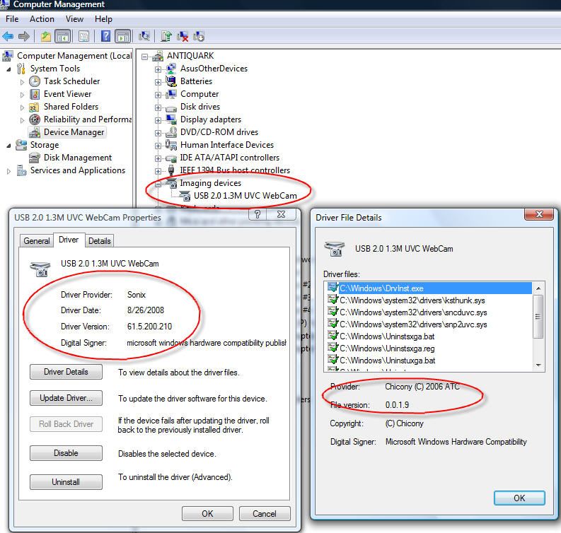
Task: Expand the Event Viewer node
Action: [22, 95]
